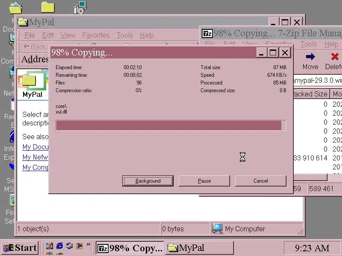Open Help menu in MyPal Explorer window

[x=147, y=35]
